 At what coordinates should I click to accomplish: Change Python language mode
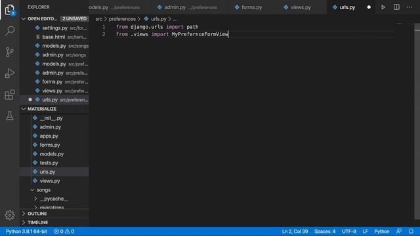tap(382, 231)
